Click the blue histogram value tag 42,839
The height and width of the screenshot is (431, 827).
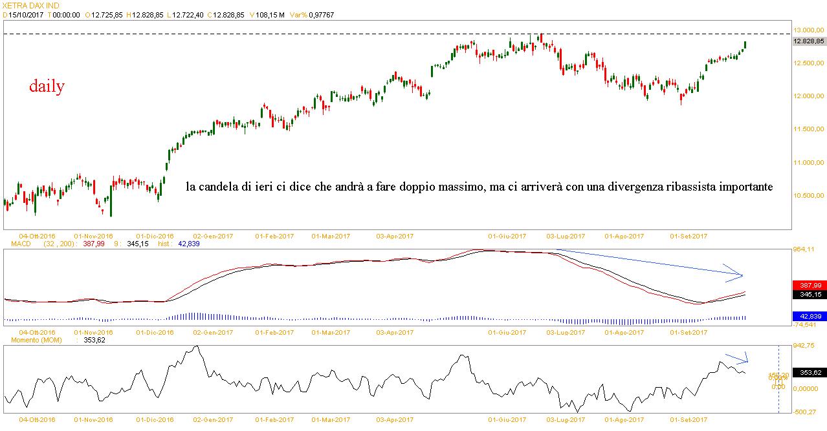pos(808,316)
